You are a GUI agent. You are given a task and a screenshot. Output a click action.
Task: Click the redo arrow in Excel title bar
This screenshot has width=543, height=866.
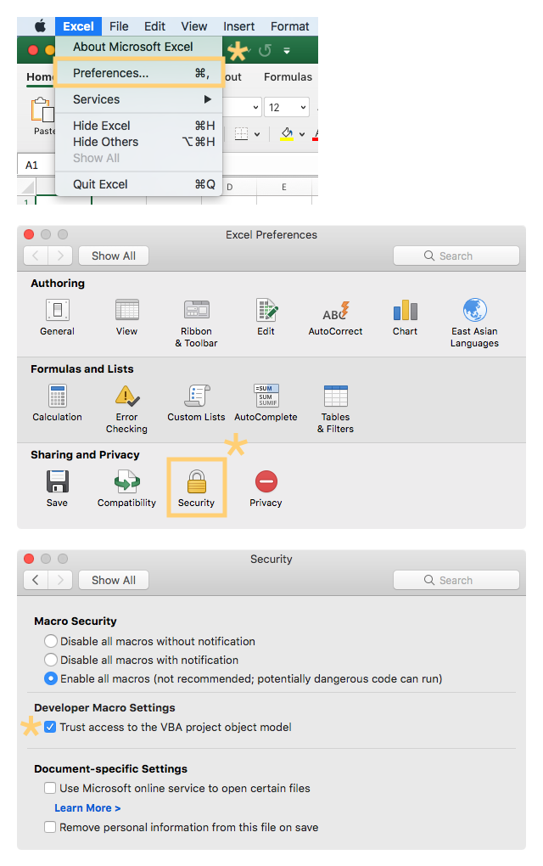coord(265,51)
